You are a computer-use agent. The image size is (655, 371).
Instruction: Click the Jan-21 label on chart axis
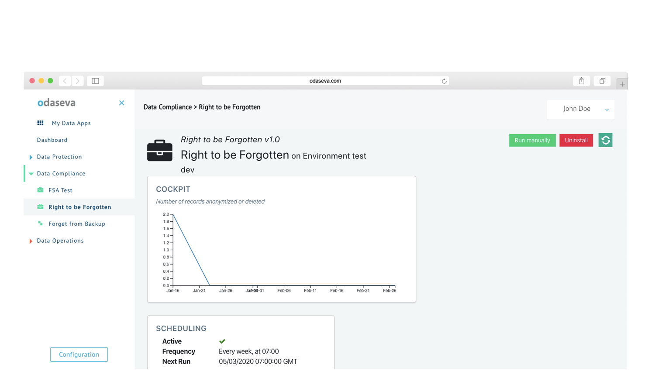tap(199, 291)
